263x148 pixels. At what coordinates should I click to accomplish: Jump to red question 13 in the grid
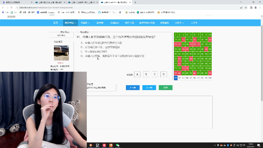pyautogui.click(x=183, y=39)
